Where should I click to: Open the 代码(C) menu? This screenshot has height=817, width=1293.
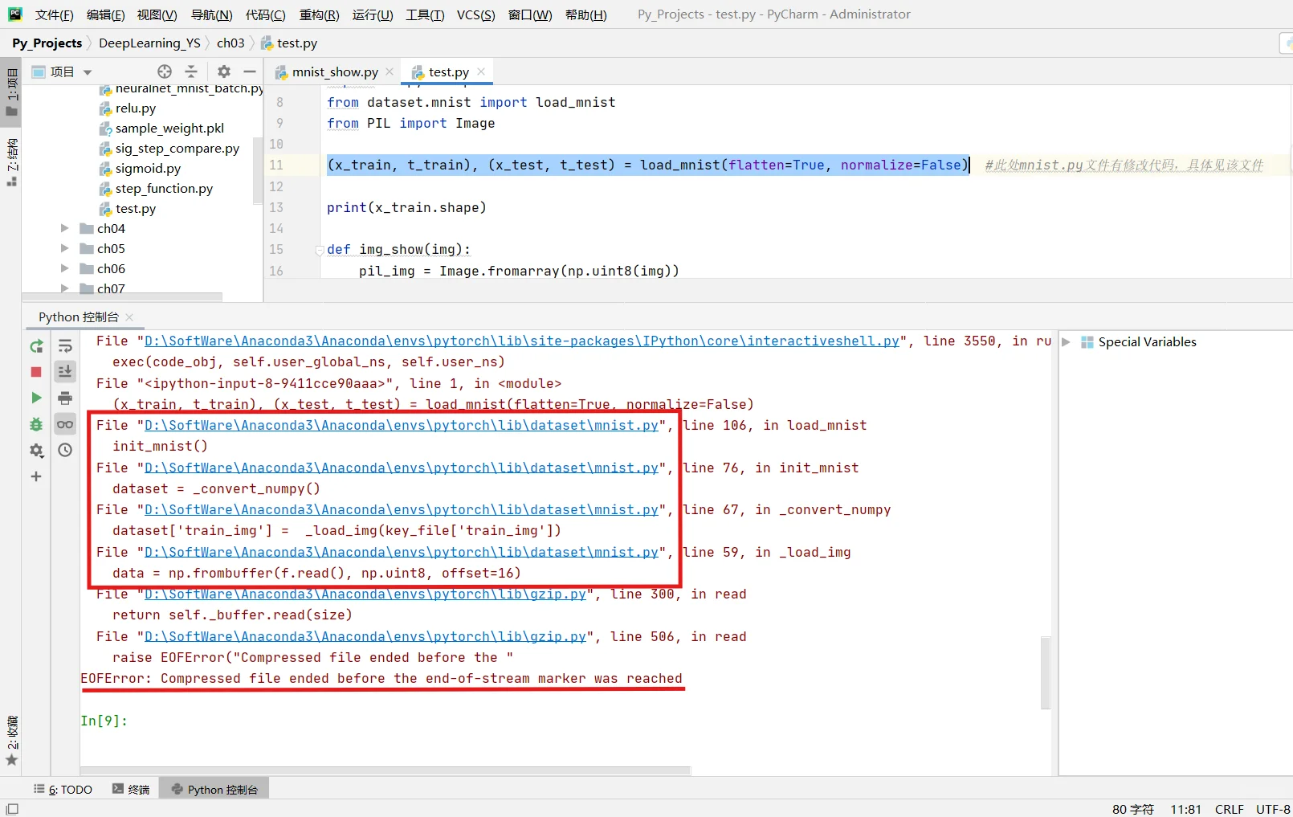click(266, 14)
